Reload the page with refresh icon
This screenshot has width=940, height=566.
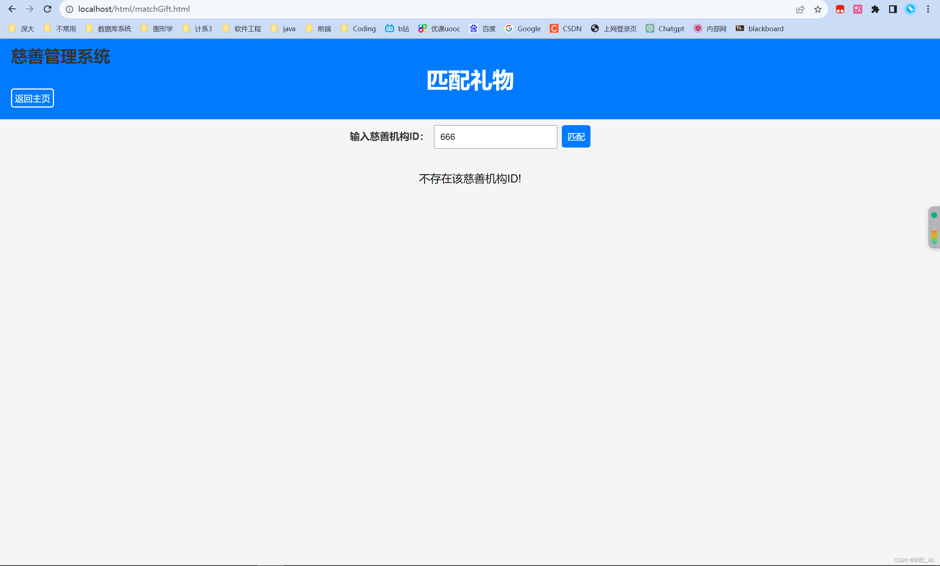[47, 9]
